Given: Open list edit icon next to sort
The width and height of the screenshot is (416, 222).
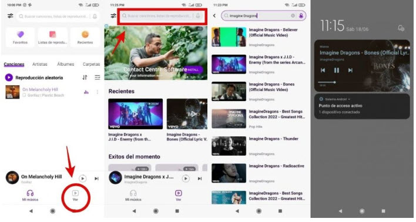Looking at the screenshot, I should (x=98, y=78).
